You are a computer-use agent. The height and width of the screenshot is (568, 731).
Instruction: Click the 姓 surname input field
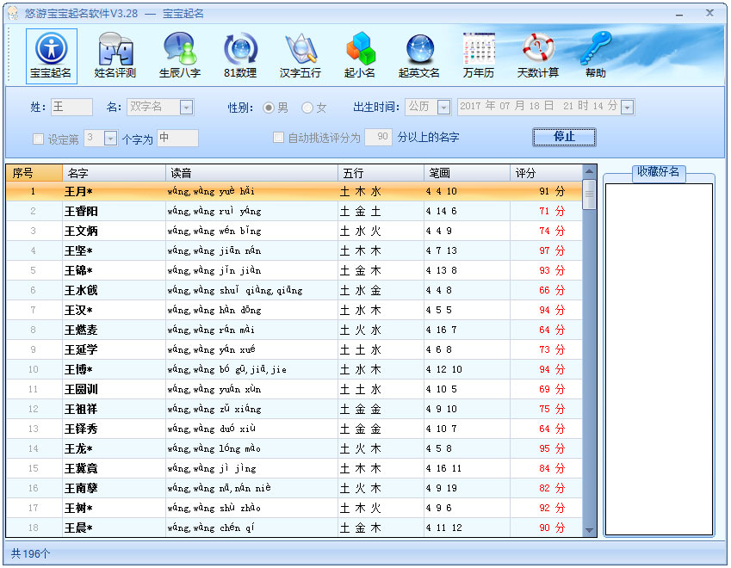[71, 108]
